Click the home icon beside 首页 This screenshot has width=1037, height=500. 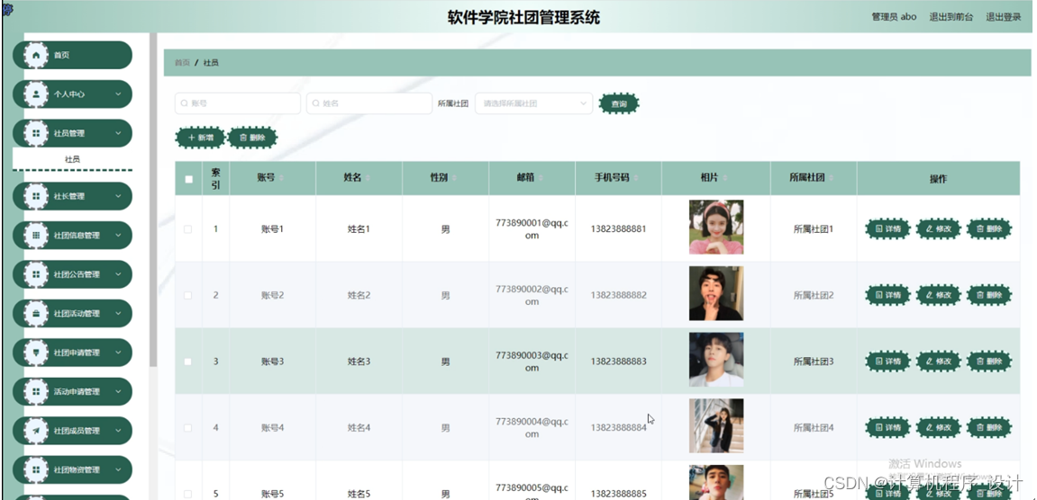[36, 56]
